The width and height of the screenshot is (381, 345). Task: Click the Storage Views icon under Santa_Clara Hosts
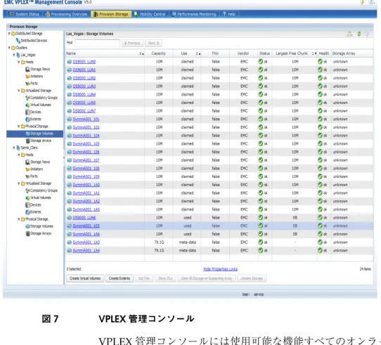tap(27, 162)
